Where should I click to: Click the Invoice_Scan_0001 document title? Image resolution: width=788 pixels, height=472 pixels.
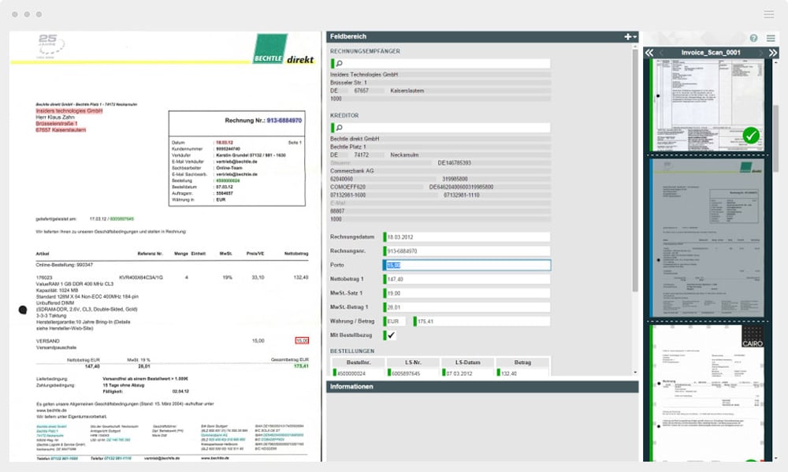click(x=711, y=52)
